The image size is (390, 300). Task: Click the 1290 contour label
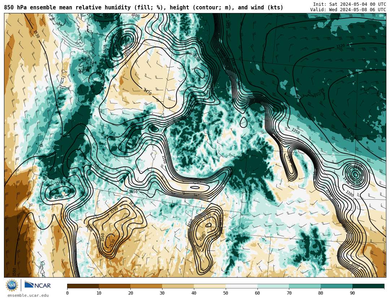[x=350, y=132]
